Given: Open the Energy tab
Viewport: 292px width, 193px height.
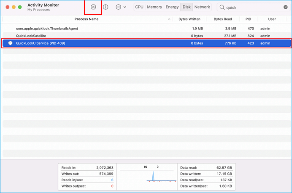Looking at the screenshot, I should (172, 7).
